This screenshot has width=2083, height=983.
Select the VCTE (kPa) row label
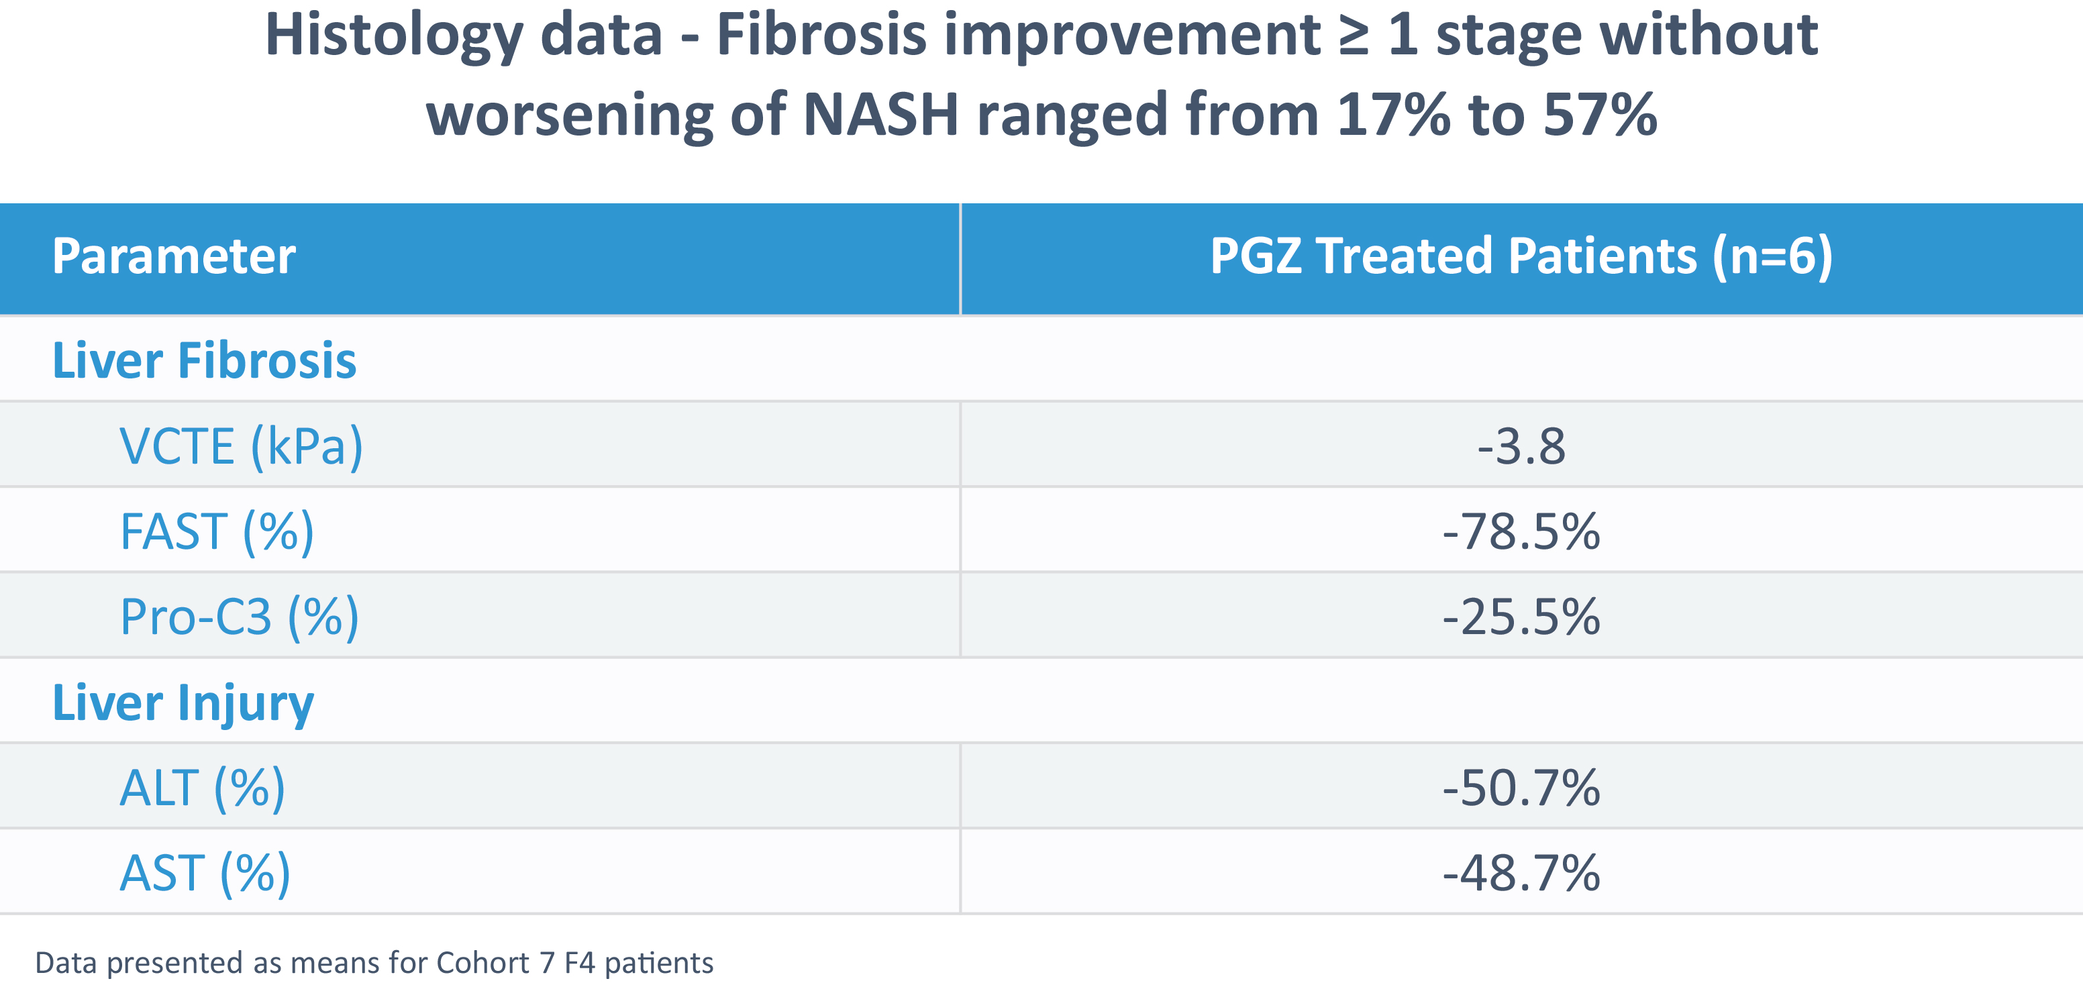[241, 446]
